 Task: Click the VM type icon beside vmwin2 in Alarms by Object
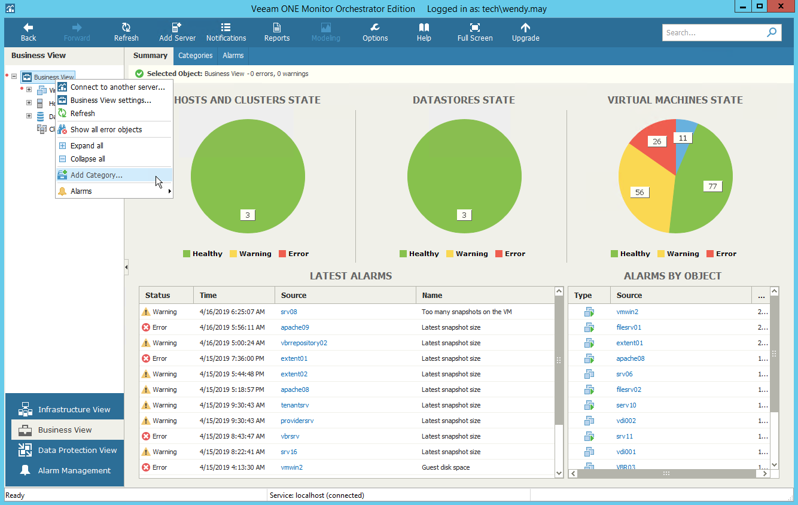[x=589, y=312]
